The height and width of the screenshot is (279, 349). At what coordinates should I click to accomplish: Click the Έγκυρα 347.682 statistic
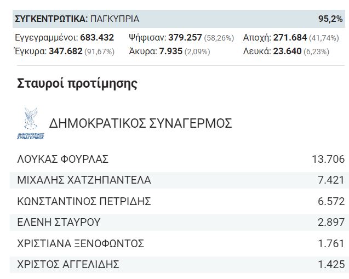click(x=65, y=52)
